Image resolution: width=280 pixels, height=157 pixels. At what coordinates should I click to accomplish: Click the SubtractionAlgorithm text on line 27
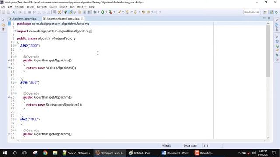pyautogui.click(x=62, y=105)
